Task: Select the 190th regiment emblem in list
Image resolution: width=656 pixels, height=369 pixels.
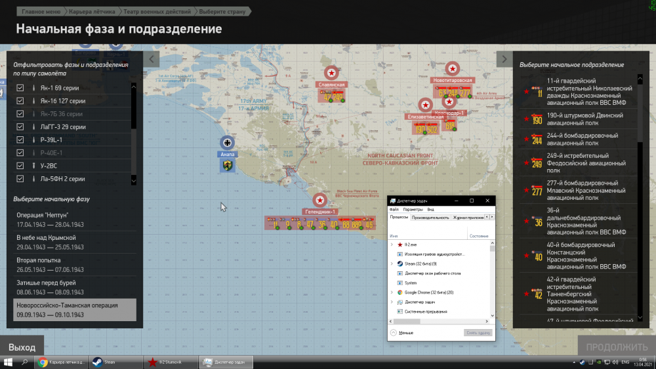Action: (x=535, y=119)
